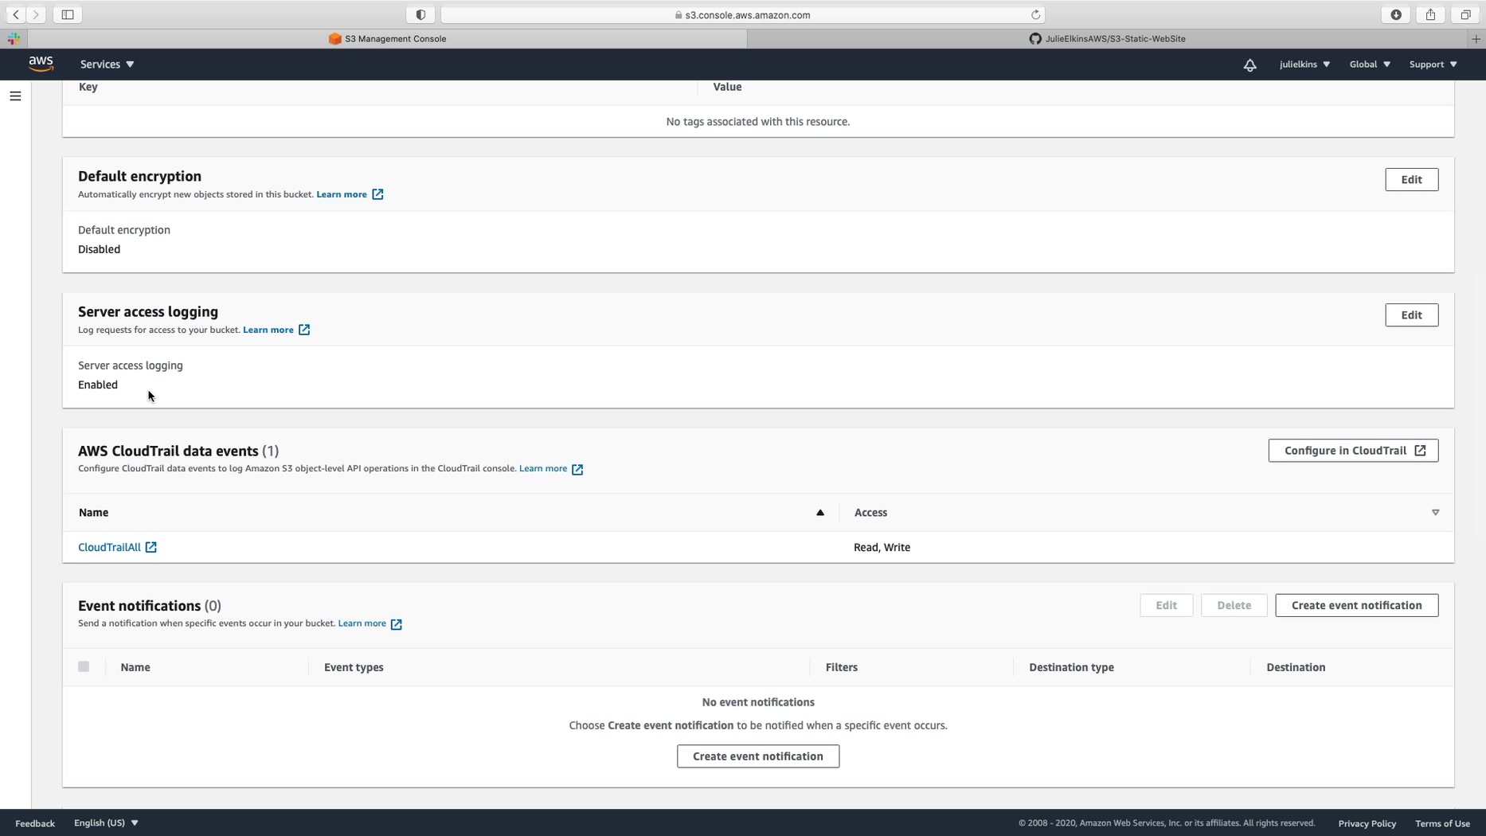The image size is (1486, 836).
Task: Open Learn more link for CloudTrail data events
Action: point(543,468)
